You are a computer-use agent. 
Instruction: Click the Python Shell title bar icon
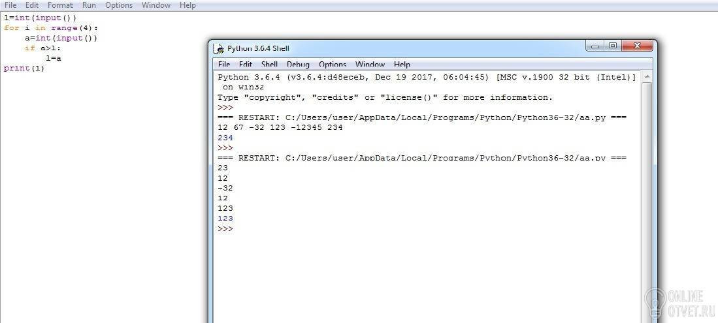(x=220, y=48)
